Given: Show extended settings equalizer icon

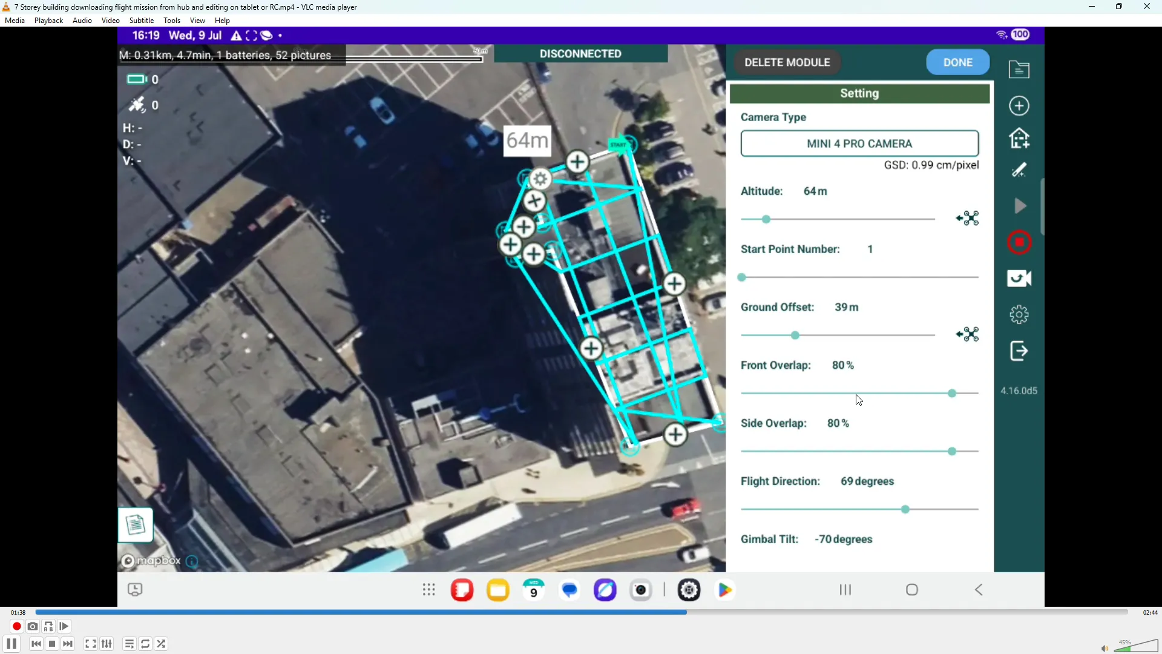Looking at the screenshot, I should 107,644.
